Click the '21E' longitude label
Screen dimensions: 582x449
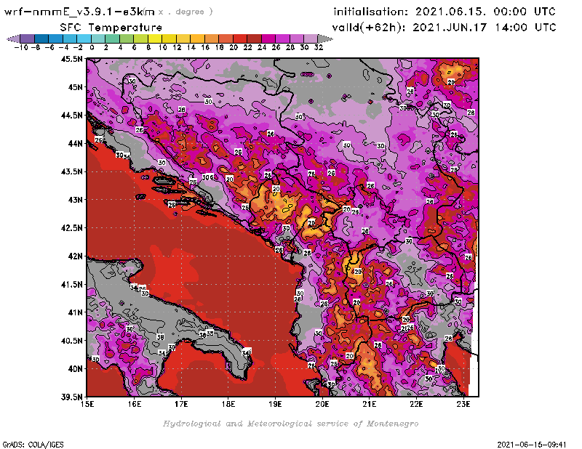click(x=370, y=404)
